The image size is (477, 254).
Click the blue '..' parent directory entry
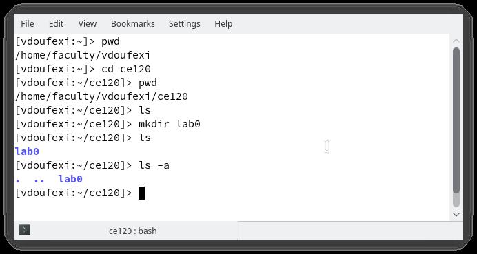click(39, 180)
